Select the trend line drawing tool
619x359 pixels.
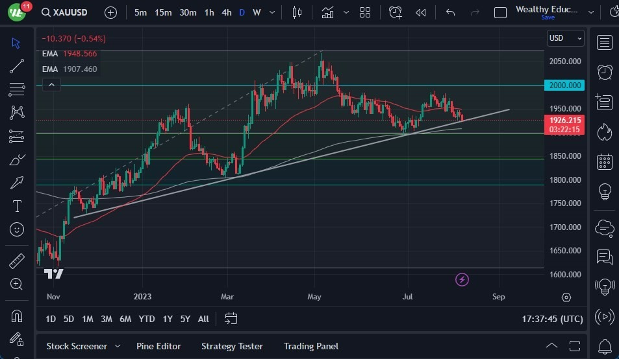coord(17,65)
